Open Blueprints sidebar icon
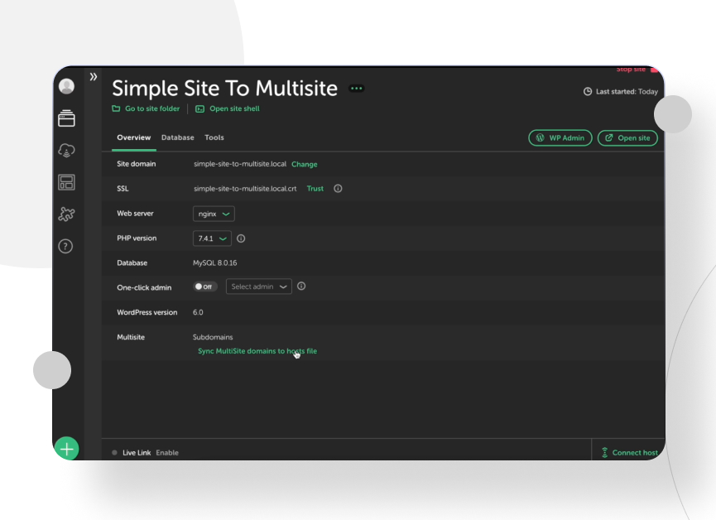 click(x=67, y=182)
